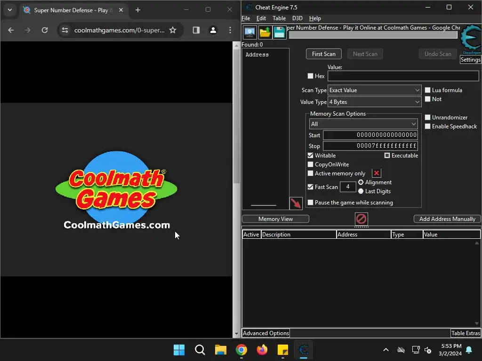Open the Help menu
482x361 pixels.
click(315, 18)
